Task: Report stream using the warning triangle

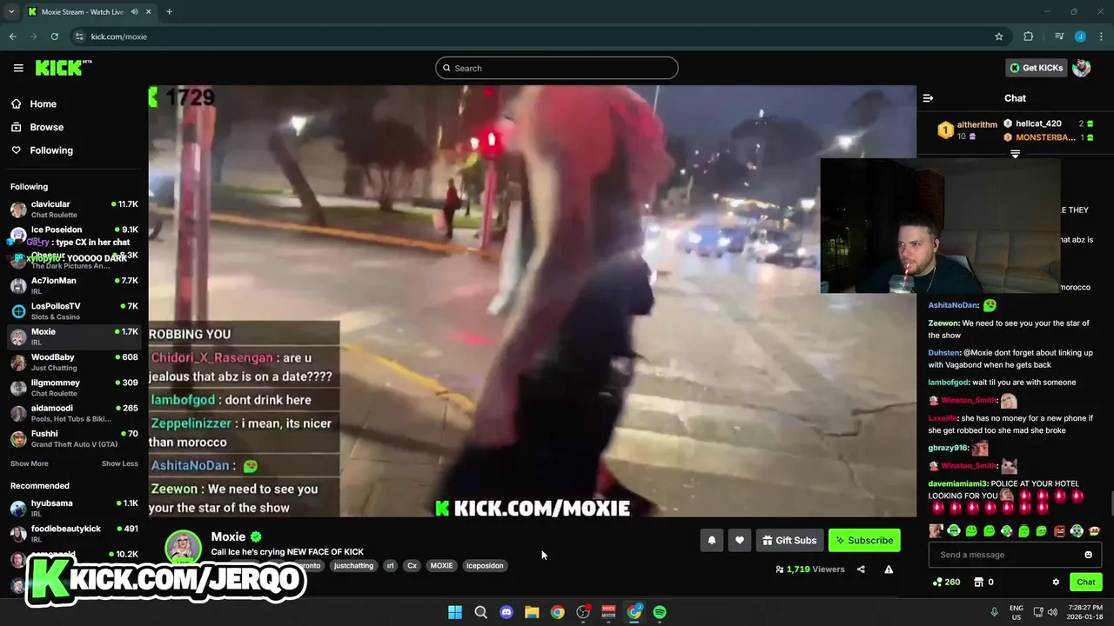Action: [889, 569]
